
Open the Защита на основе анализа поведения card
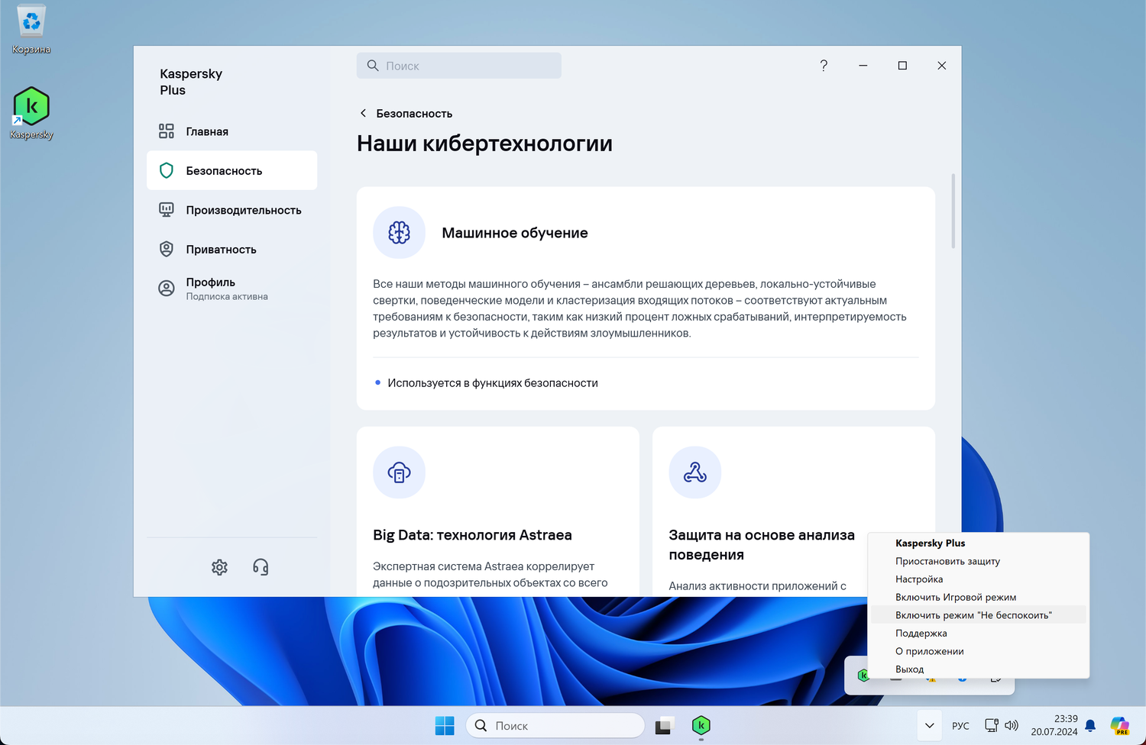[762, 545]
